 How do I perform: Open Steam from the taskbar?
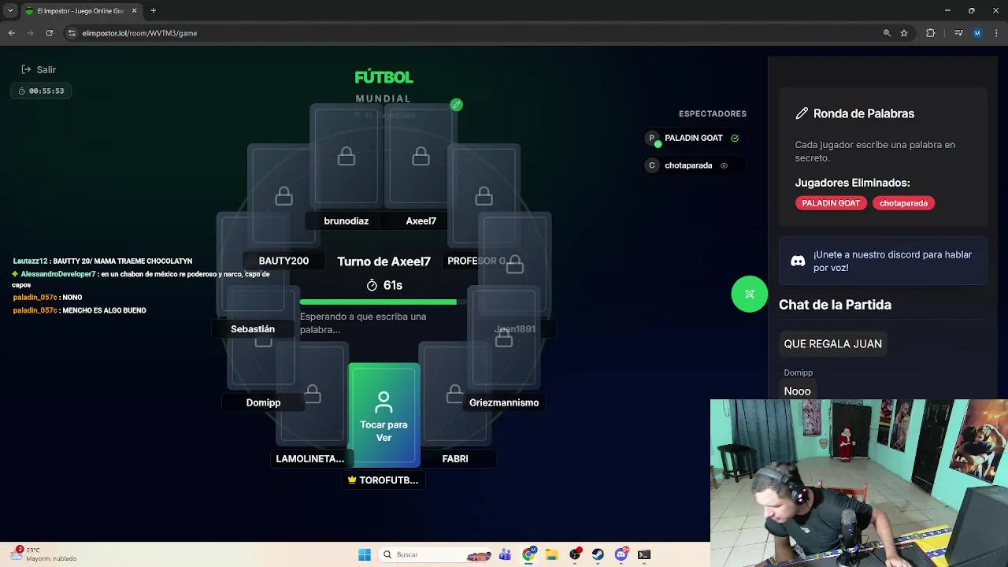[598, 554]
